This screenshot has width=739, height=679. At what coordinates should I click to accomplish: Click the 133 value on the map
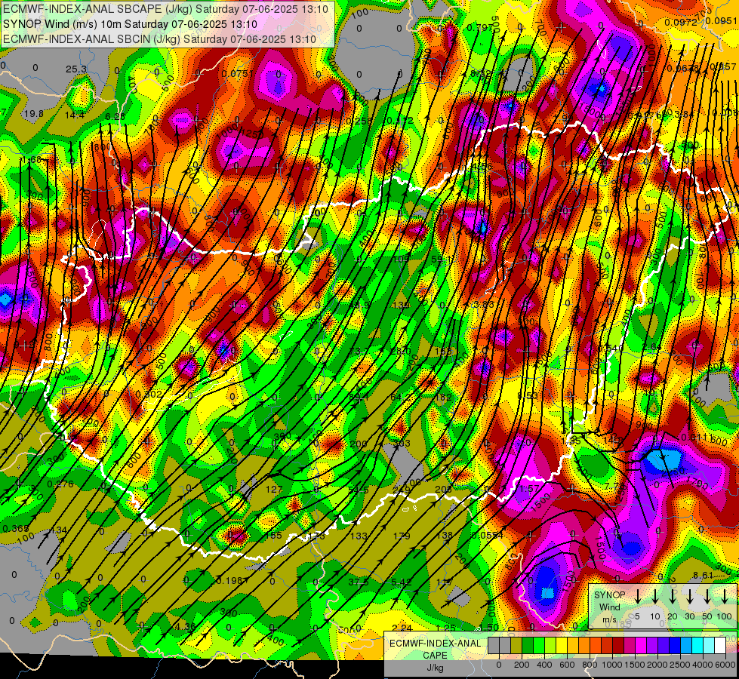[x=359, y=536]
